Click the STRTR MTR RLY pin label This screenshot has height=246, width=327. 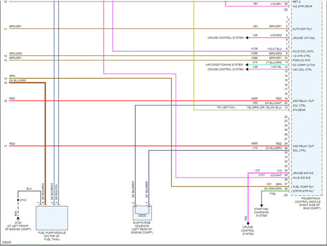click(x=303, y=191)
